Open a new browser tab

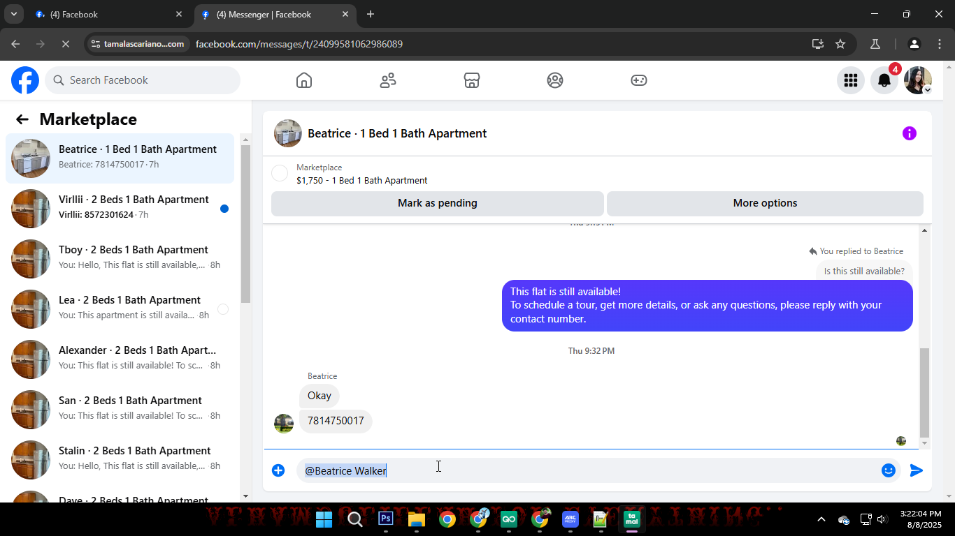tap(371, 14)
